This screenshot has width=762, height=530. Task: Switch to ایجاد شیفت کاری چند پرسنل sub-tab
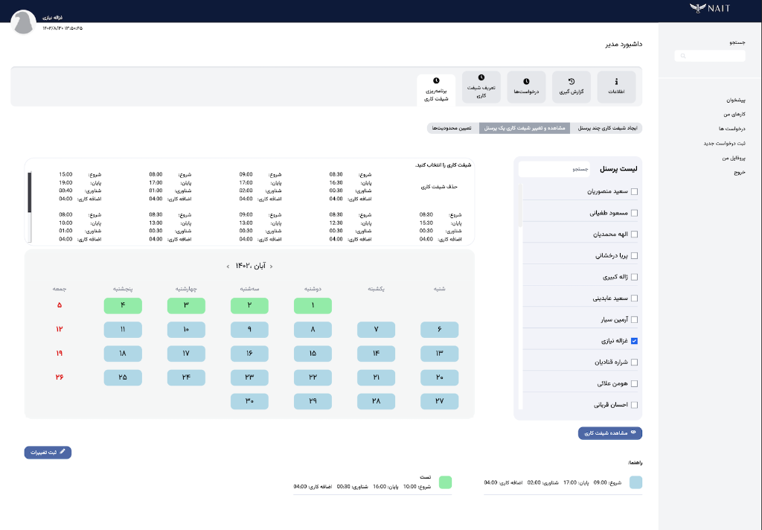606,128
